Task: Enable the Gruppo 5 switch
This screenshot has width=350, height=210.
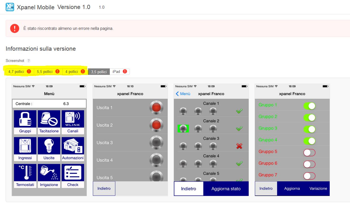Action: coord(309,153)
